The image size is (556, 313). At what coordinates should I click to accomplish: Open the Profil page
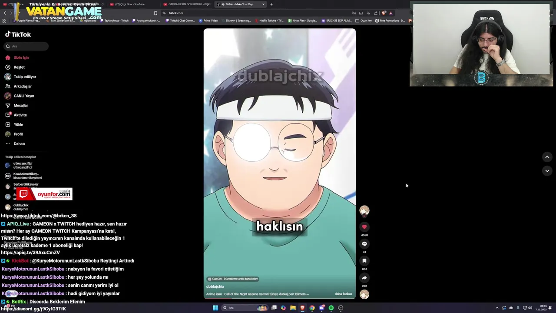click(x=13, y=134)
